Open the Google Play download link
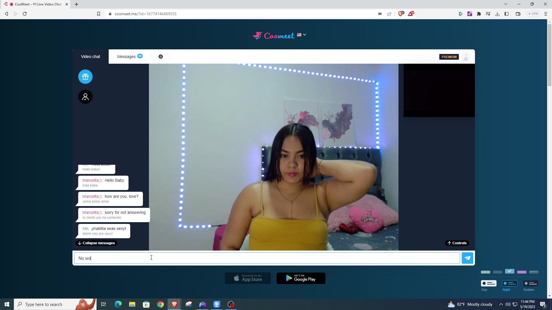552x310 pixels. pyautogui.click(x=301, y=278)
